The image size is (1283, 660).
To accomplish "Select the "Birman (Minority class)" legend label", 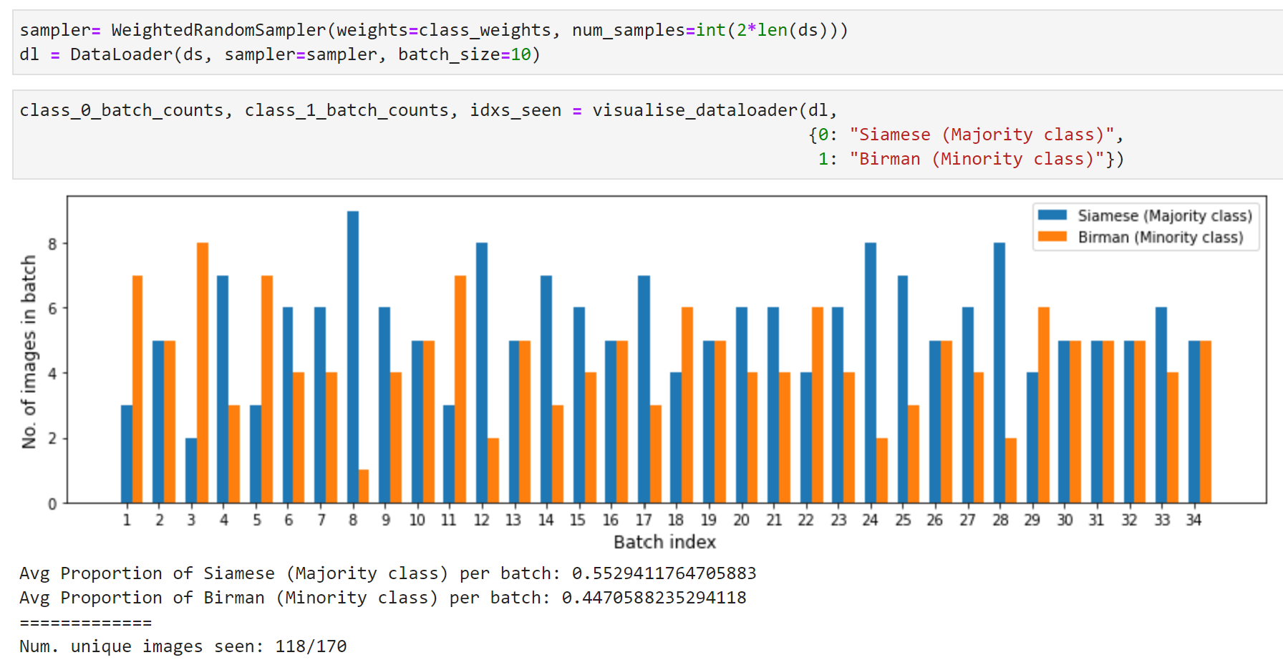I will click(x=1161, y=237).
